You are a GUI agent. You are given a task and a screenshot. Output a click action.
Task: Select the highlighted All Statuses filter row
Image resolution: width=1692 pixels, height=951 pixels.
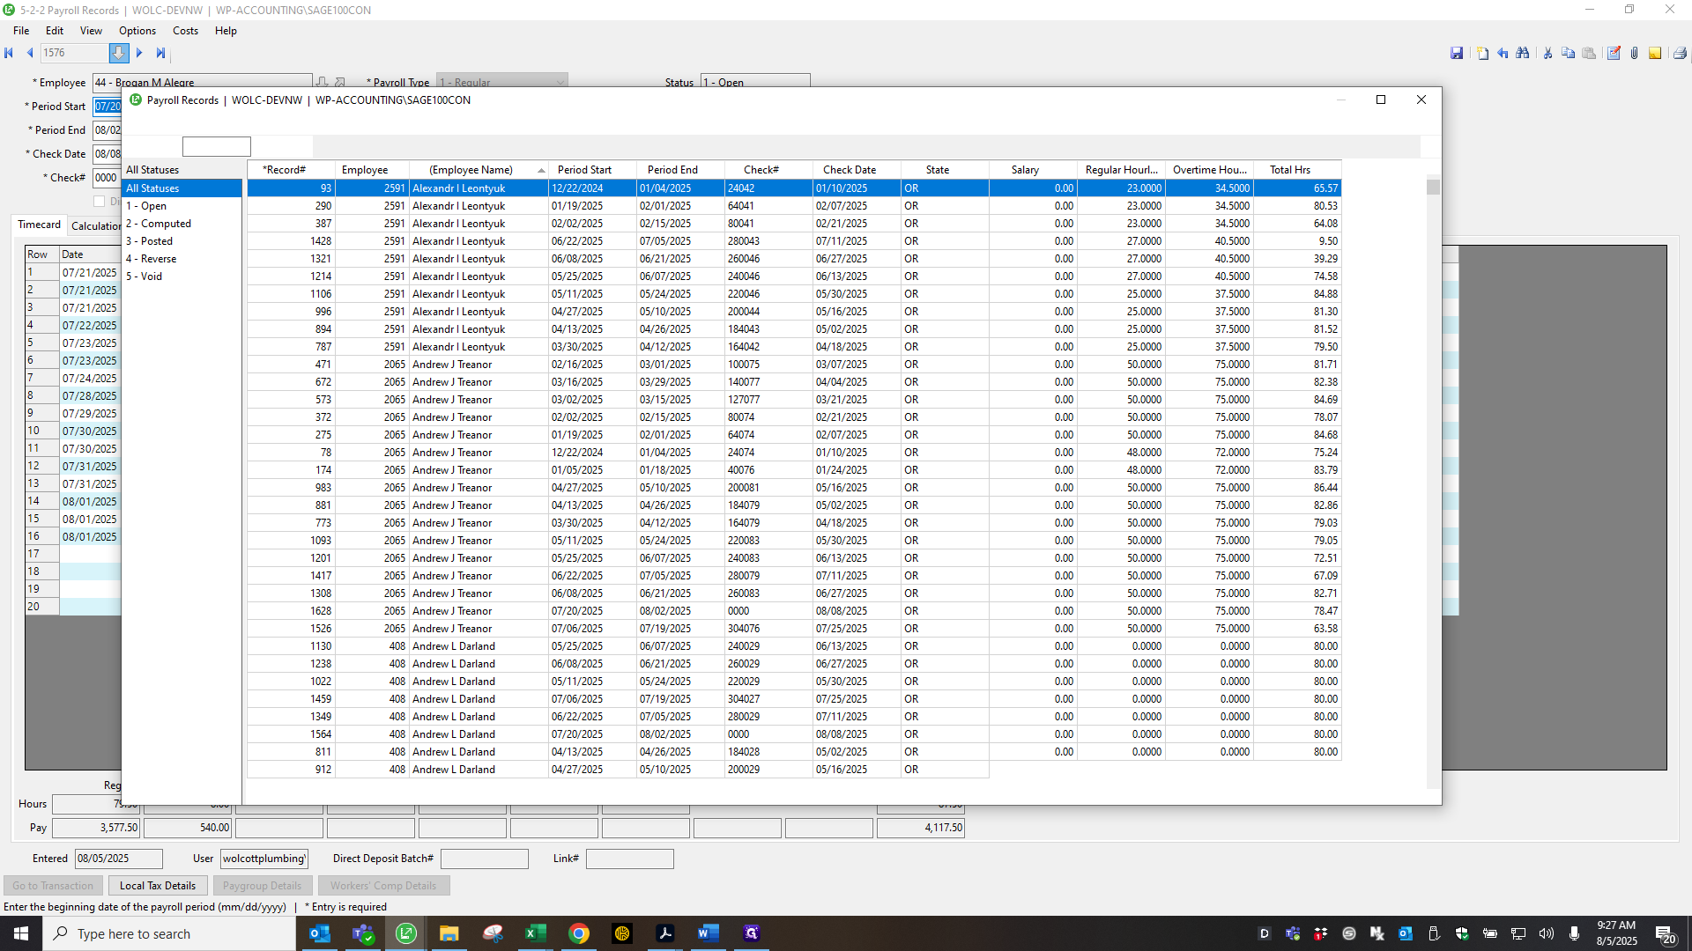point(182,188)
